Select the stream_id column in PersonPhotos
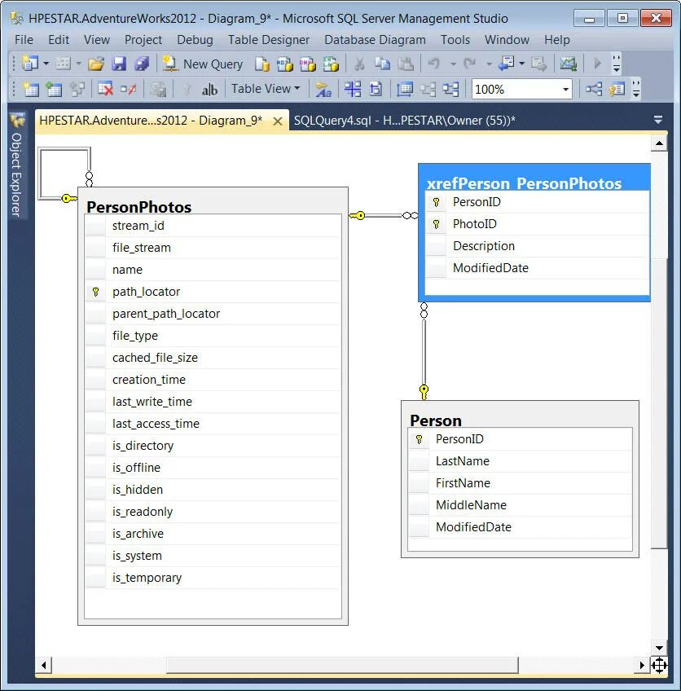Screen dimensions: 681x691 [213, 226]
